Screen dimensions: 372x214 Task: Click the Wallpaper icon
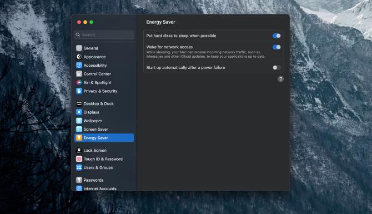pyautogui.click(x=79, y=121)
